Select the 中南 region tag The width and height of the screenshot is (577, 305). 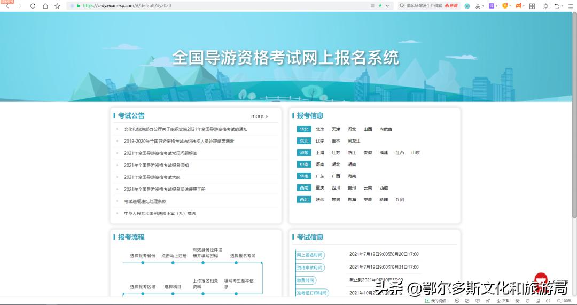tap(304, 165)
